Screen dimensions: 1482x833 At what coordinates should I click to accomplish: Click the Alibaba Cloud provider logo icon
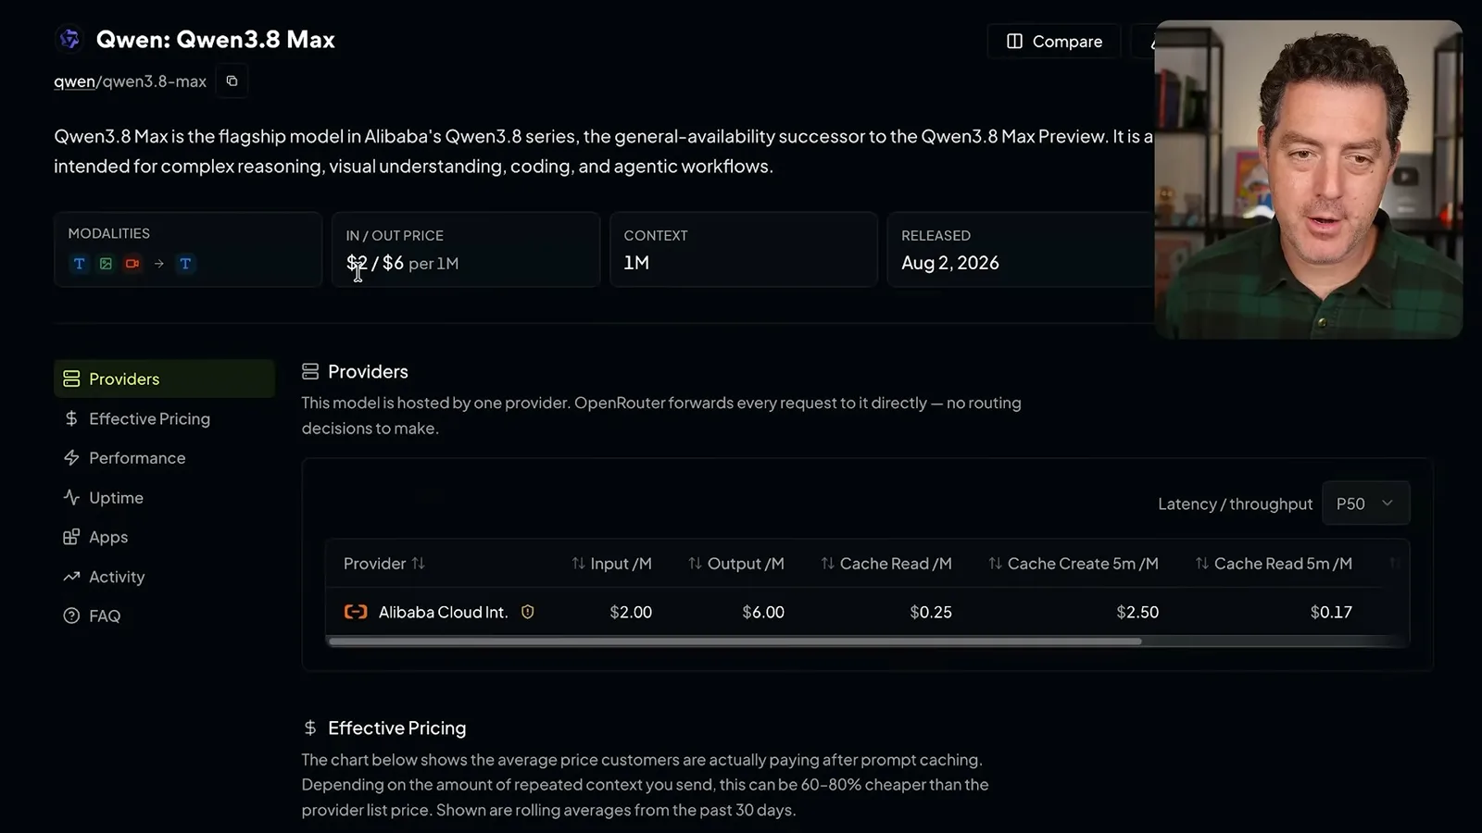[356, 612]
